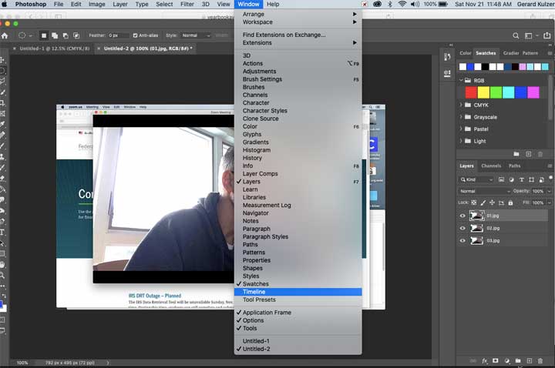Delete swatch using the trash icon in Swatches
This screenshot has width=555, height=368.
click(x=540, y=154)
